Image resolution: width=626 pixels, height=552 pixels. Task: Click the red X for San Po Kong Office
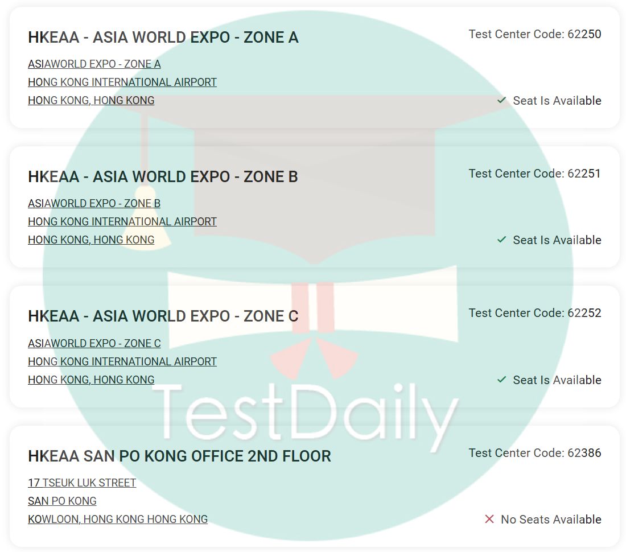tap(489, 519)
